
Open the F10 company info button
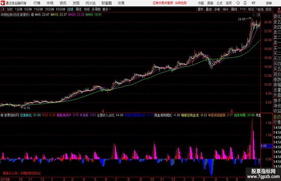pyautogui.click(x=243, y=9)
